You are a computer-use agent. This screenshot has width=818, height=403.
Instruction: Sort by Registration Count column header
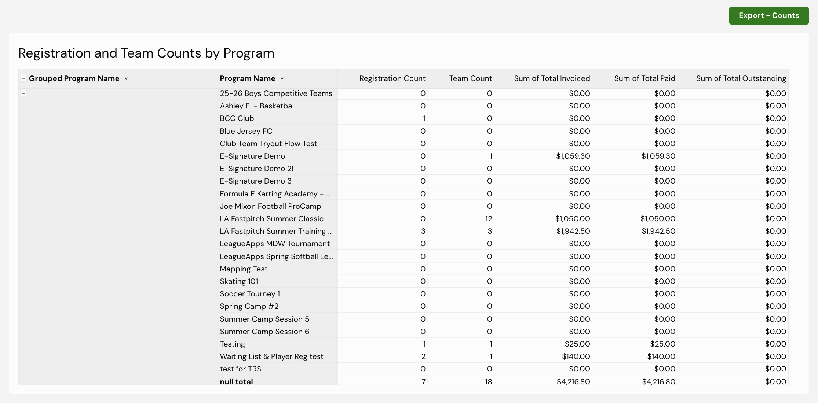(x=392, y=78)
